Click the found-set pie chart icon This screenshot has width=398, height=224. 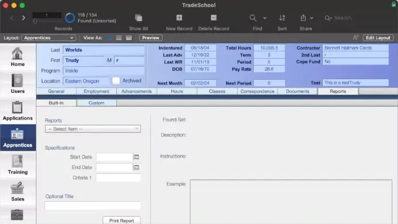[x=70, y=18]
